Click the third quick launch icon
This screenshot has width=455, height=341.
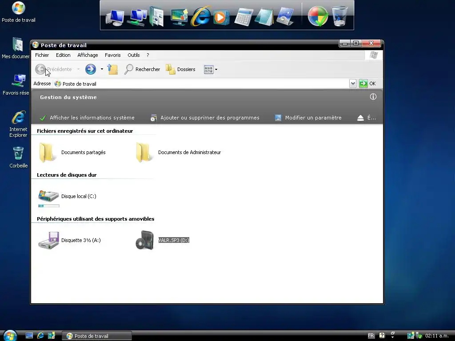click(x=52, y=336)
